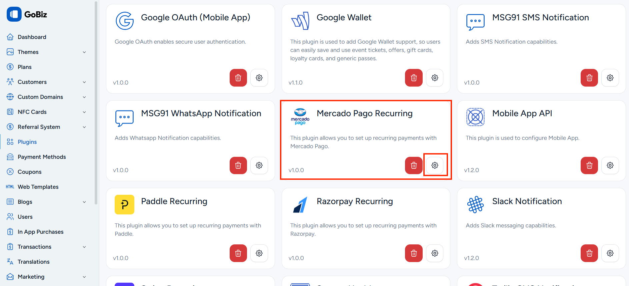Open the Coupons page
Viewport: 629px width, 286px height.
point(29,172)
